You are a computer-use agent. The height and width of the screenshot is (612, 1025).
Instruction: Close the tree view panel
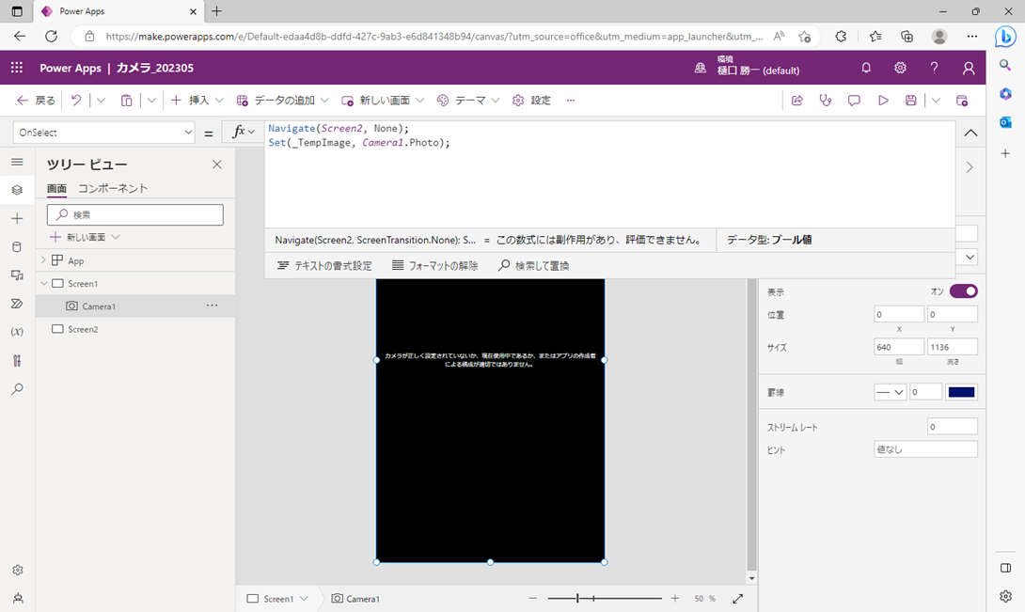217,165
